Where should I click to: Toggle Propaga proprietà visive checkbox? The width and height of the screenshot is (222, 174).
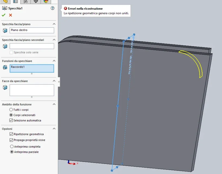pos(11,140)
